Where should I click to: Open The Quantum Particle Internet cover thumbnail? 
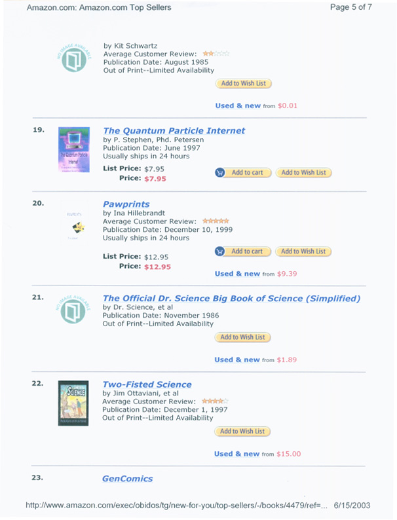tap(74, 149)
